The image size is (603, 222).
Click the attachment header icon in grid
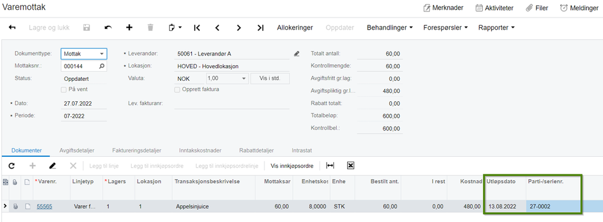(16, 183)
